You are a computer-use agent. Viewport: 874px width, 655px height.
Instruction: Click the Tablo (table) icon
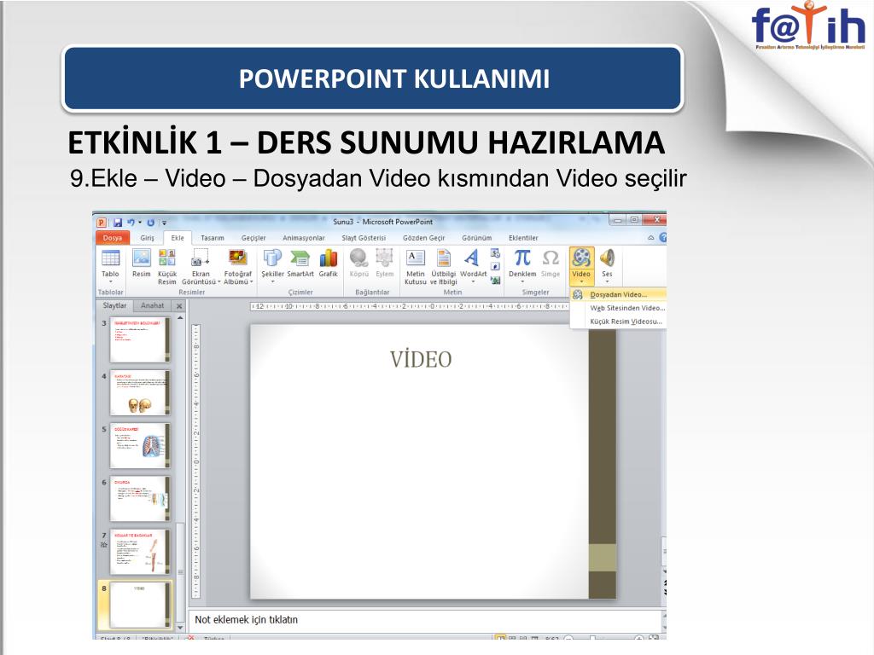110,258
